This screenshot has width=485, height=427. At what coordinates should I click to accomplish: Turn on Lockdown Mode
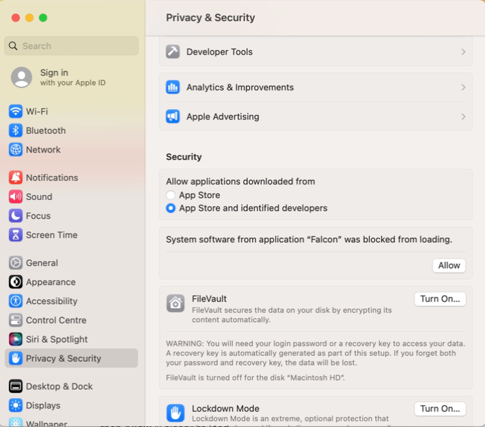click(x=440, y=409)
